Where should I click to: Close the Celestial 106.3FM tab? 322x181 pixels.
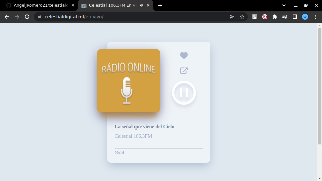(148, 5)
